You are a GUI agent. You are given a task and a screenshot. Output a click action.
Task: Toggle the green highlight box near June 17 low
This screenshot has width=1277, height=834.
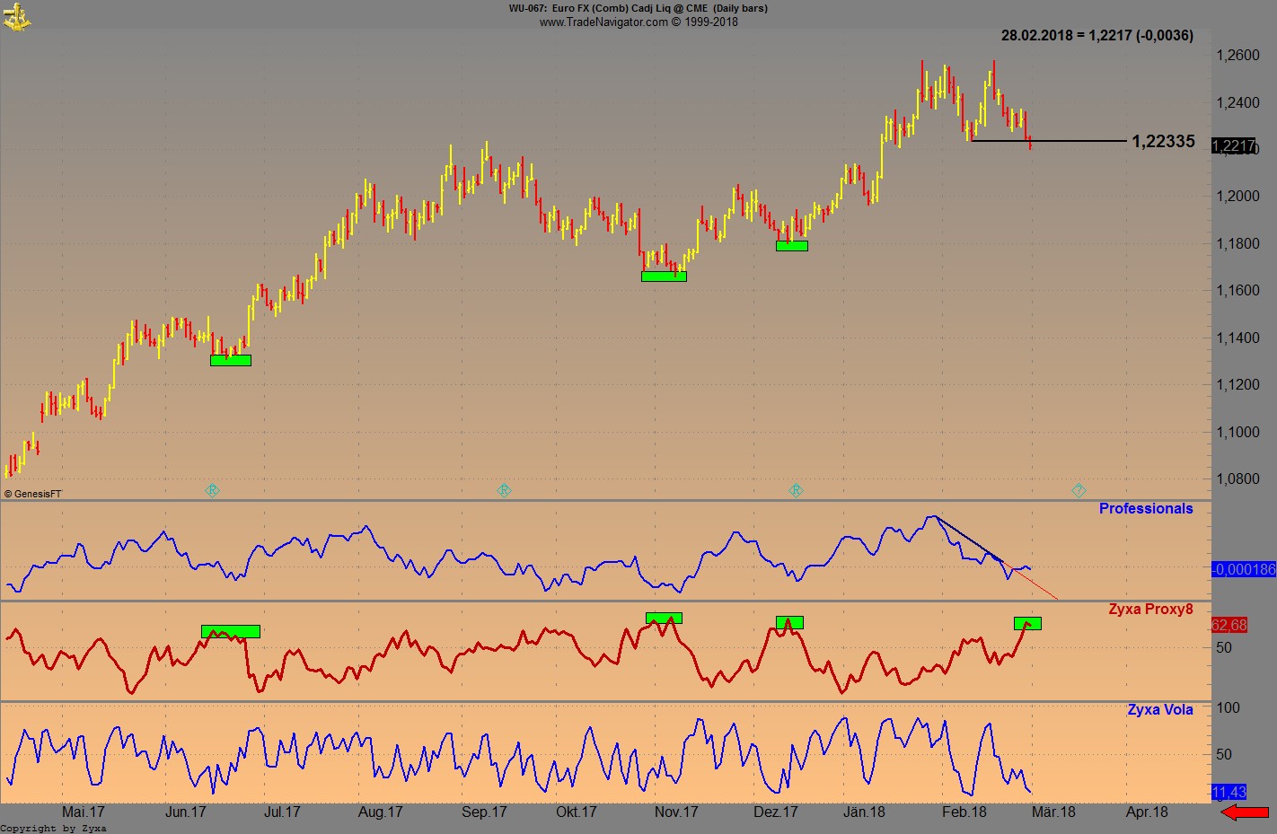click(230, 358)
